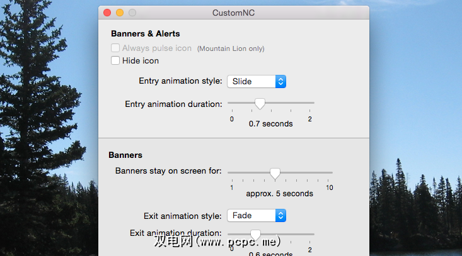The height and width of the screenshot is (256, 462).
Task: Enable the Hide icon checkbox
Action: point(115,61)
